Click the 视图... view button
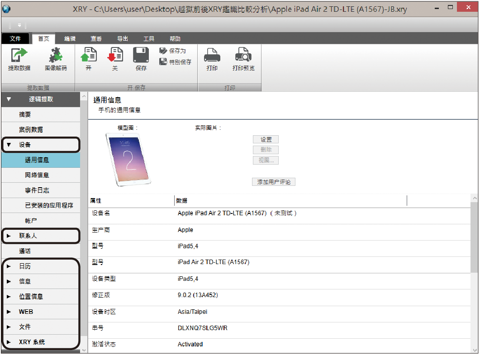This screenshot has height=355, width=480. (x=266, y=160)
